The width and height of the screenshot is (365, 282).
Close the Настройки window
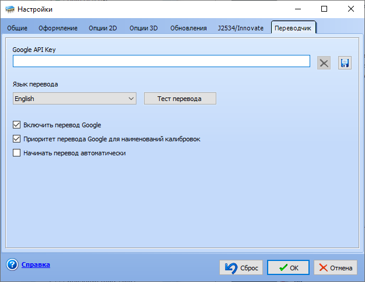(x=351, y=9)
